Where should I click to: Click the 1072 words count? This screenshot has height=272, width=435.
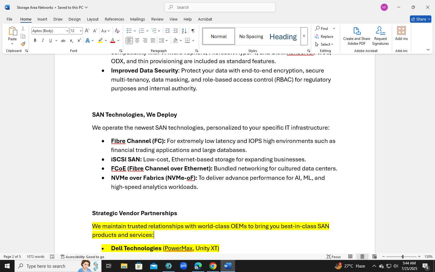35,257
